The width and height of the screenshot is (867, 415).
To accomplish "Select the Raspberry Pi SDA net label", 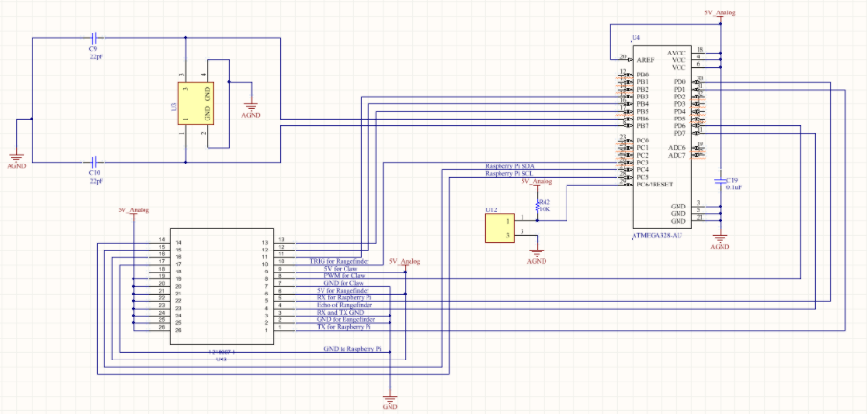I will [x=509, y=166].
